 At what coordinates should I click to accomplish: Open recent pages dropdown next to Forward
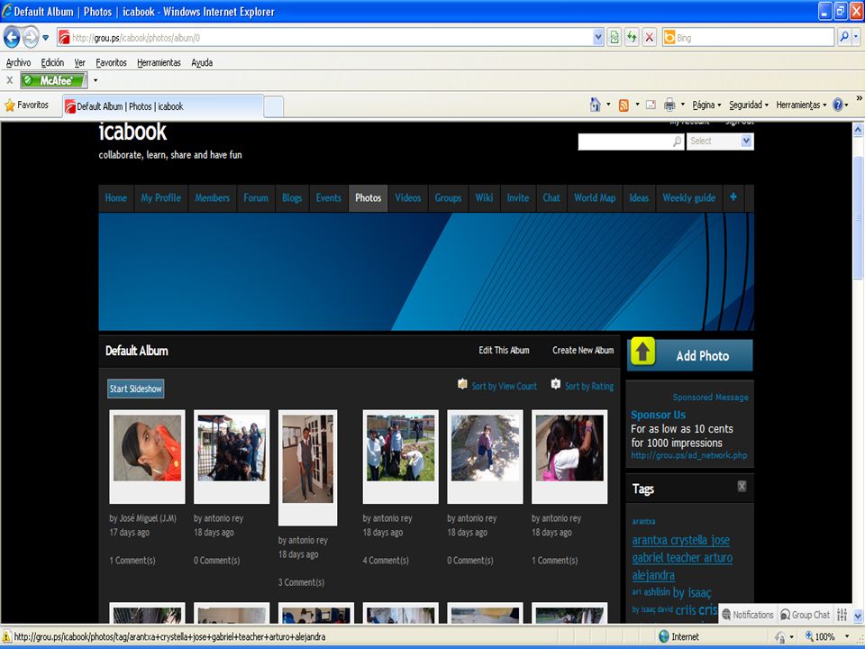click(45, 38)
